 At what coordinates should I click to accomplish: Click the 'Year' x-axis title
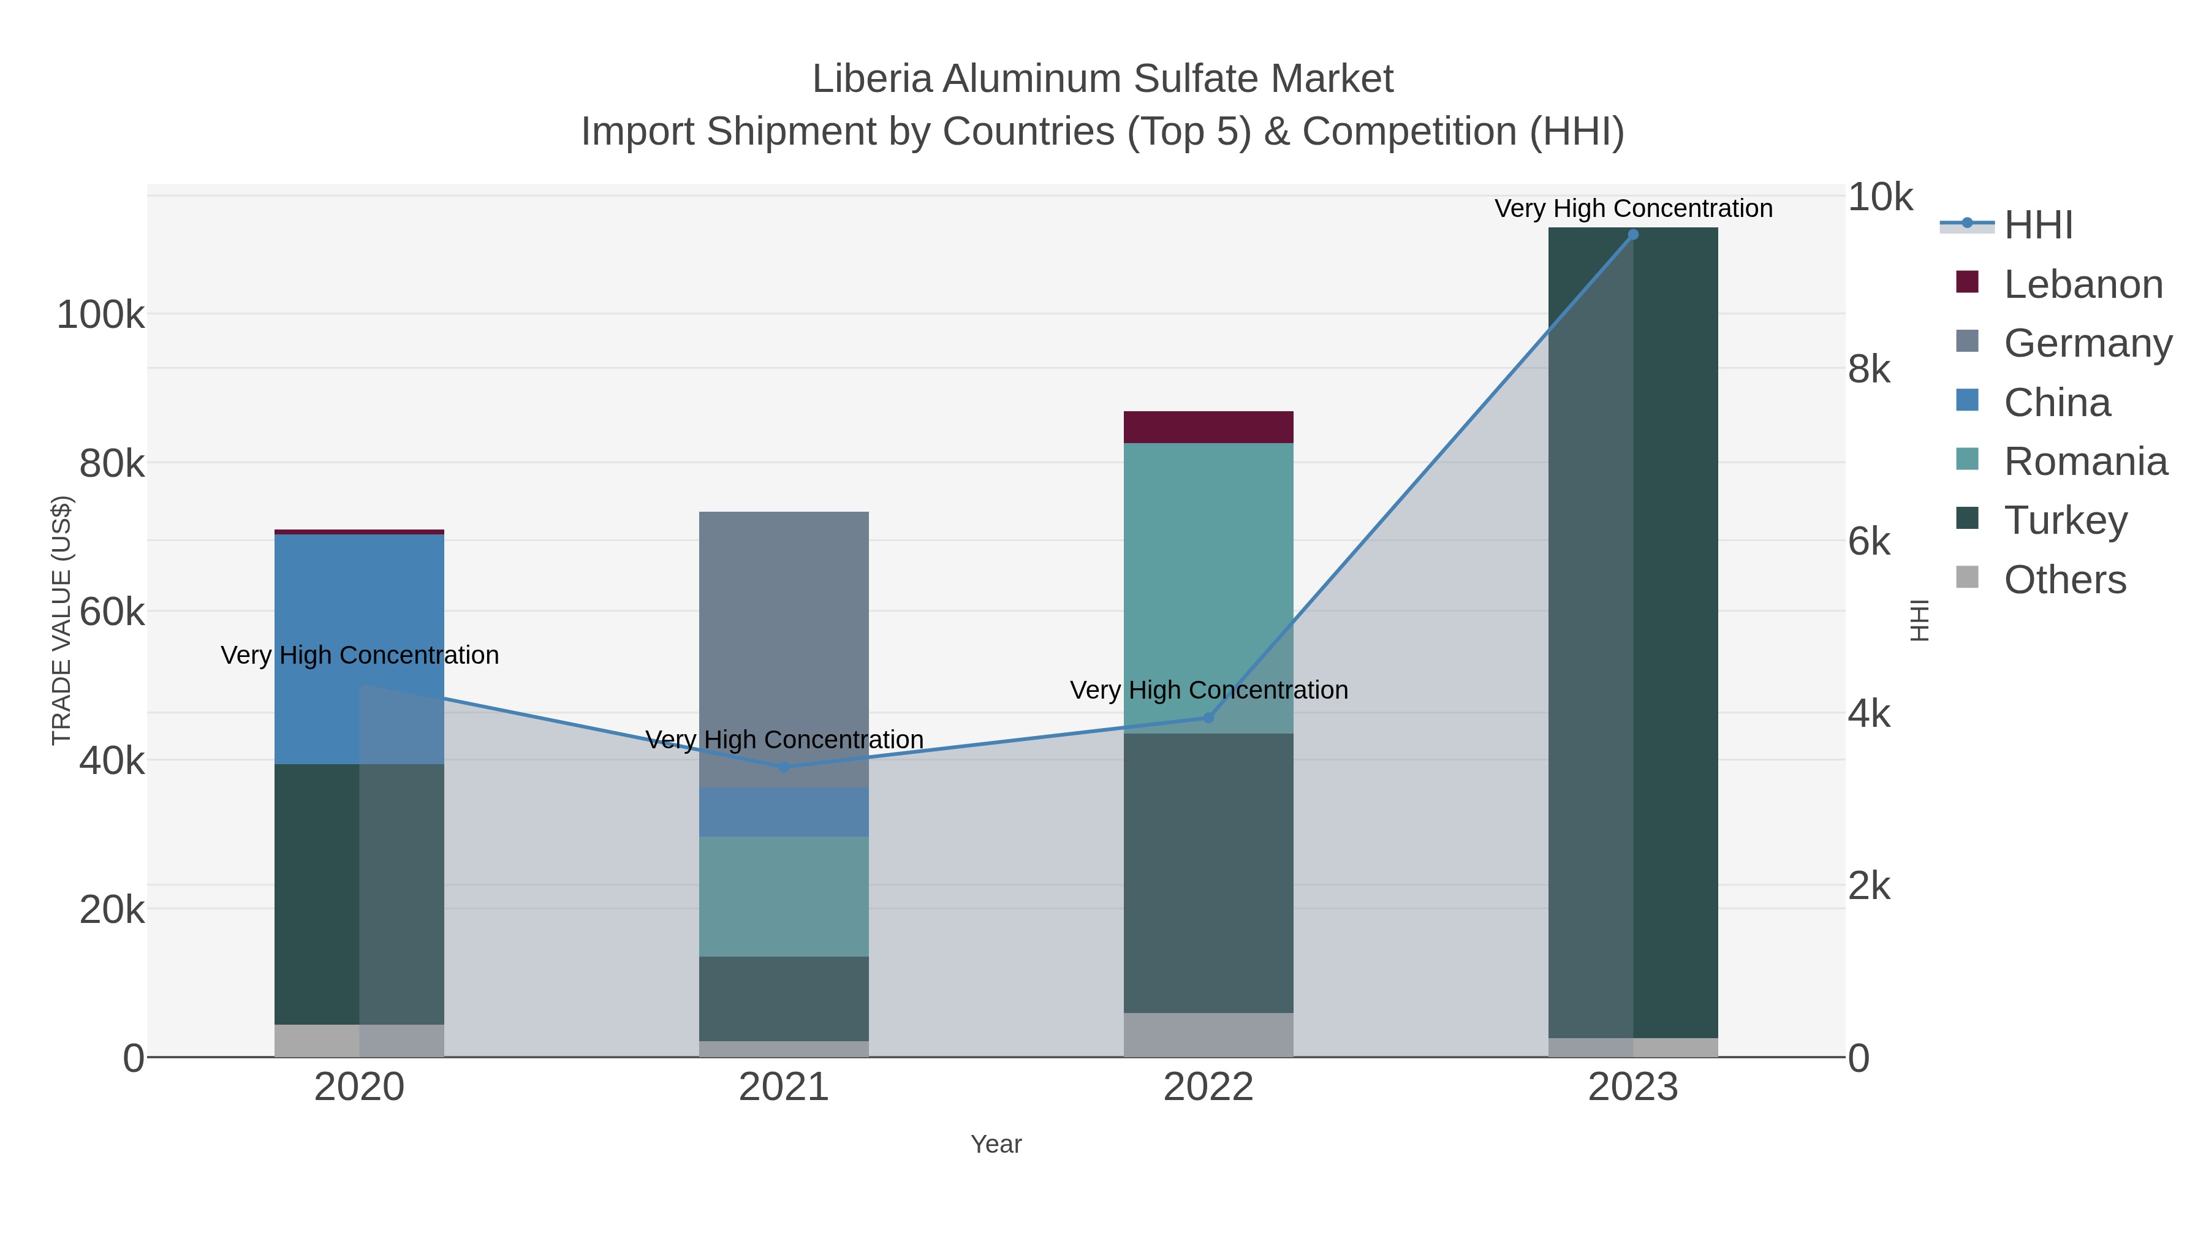pyautogui.click(x=996, y=1144)
